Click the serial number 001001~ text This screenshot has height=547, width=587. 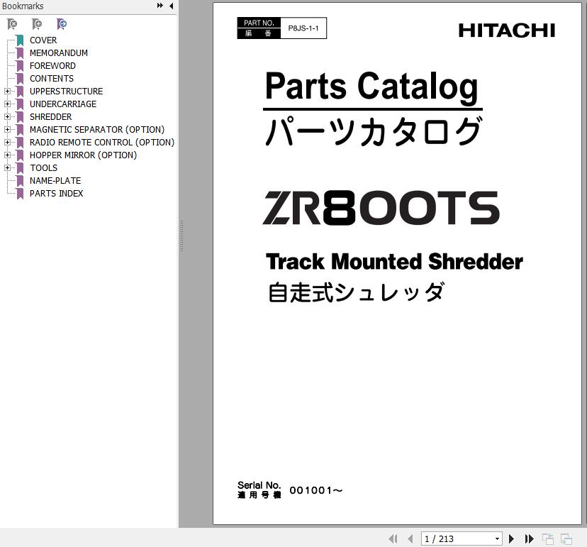coord(316,490)
